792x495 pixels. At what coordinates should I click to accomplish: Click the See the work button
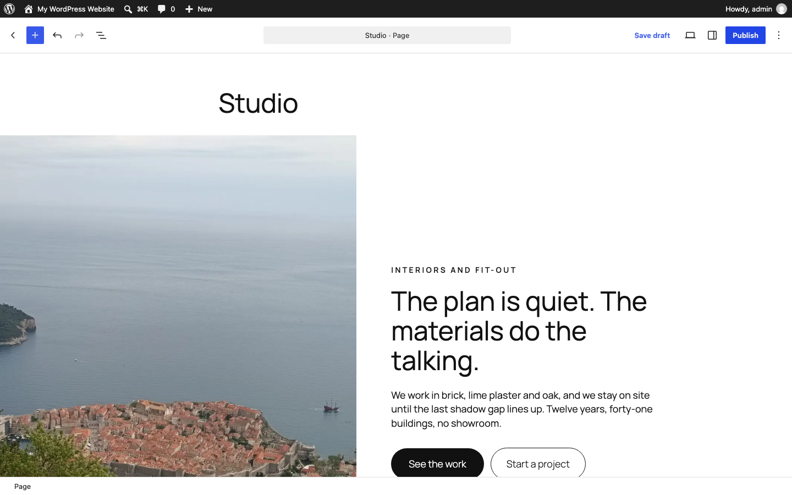click(437, 464)
